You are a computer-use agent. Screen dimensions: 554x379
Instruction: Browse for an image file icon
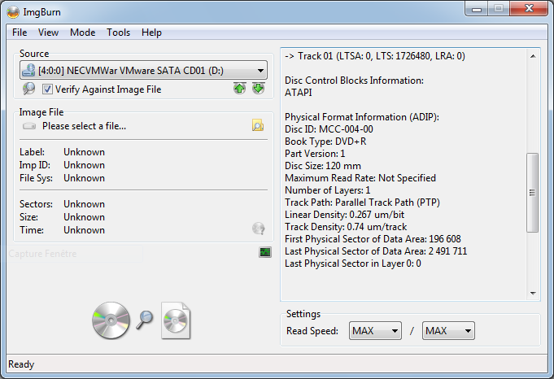click(258, 126)
